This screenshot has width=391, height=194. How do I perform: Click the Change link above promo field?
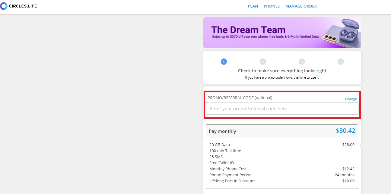[x=351, y=99]
